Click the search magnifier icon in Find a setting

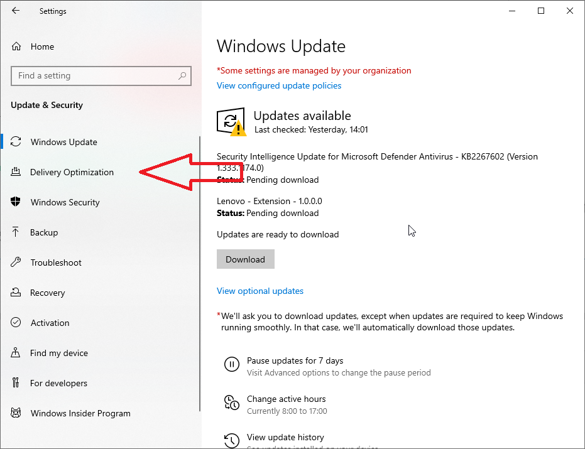point(182,76)
